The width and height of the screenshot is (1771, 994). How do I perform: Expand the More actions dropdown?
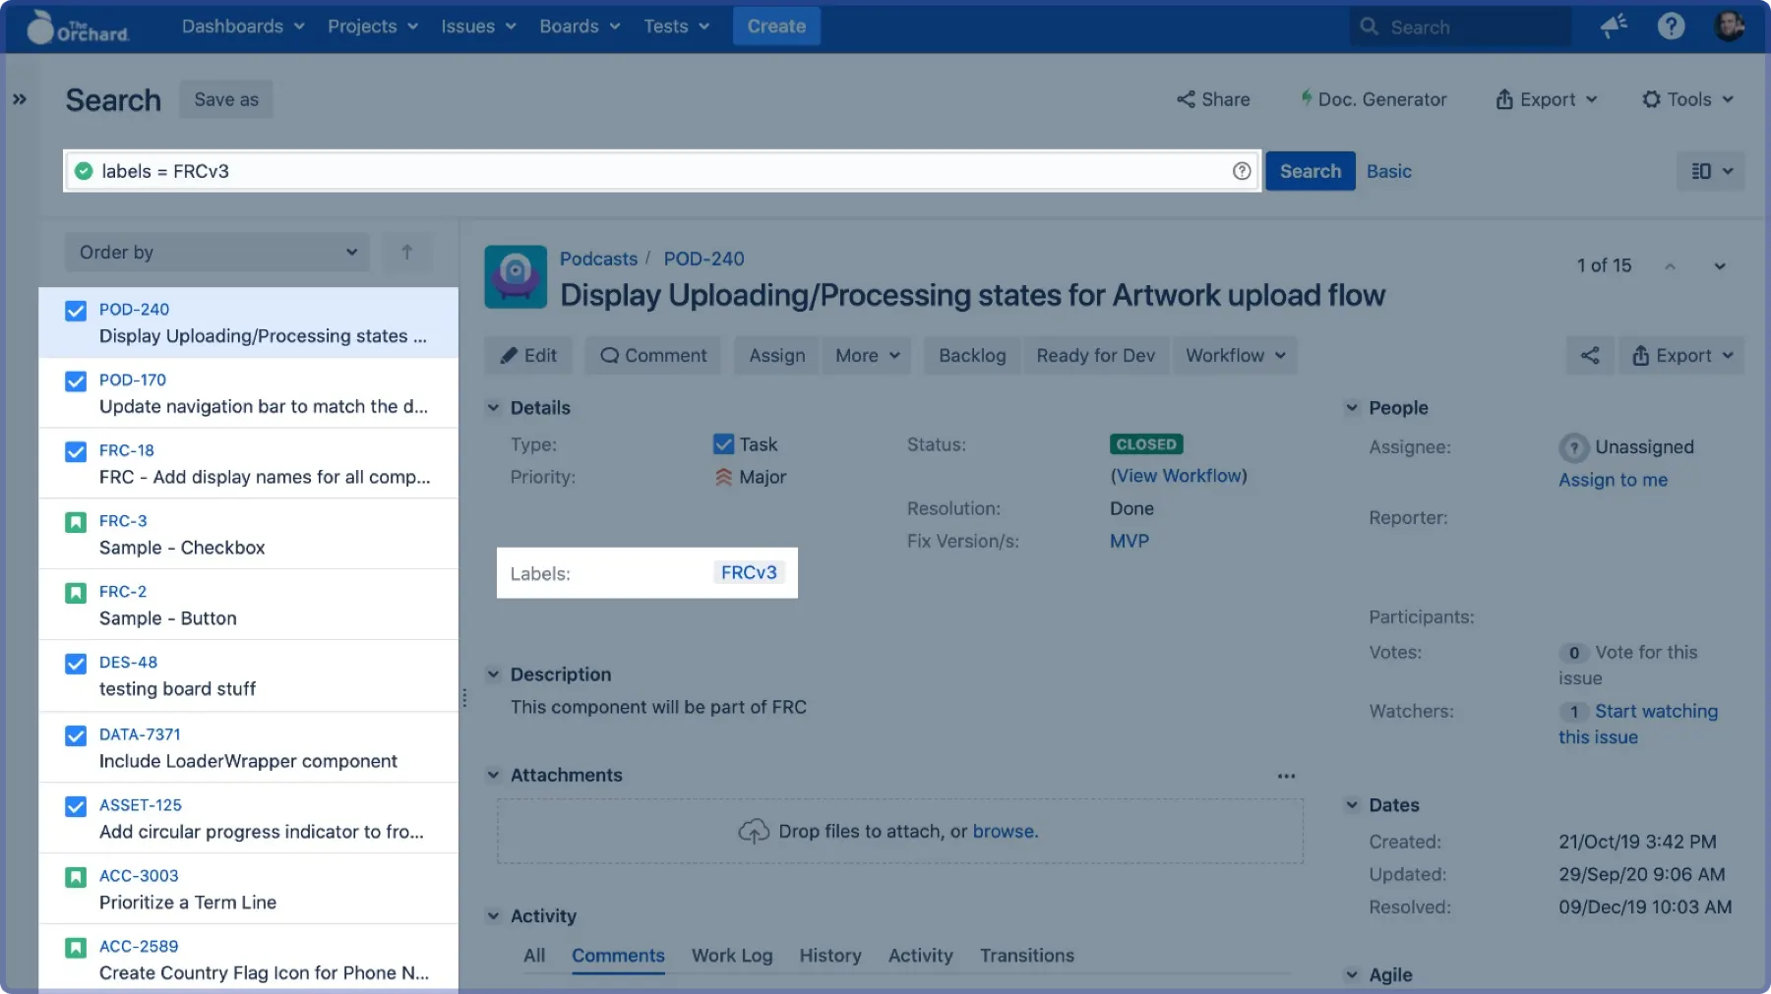[867, 356]
